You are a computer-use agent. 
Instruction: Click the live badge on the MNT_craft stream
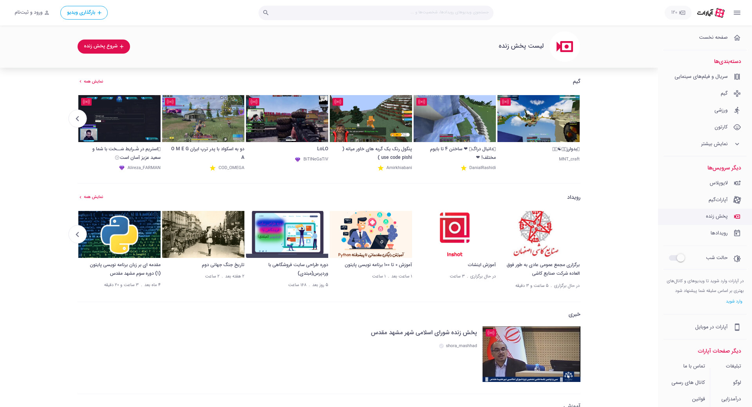pos(506,102)
